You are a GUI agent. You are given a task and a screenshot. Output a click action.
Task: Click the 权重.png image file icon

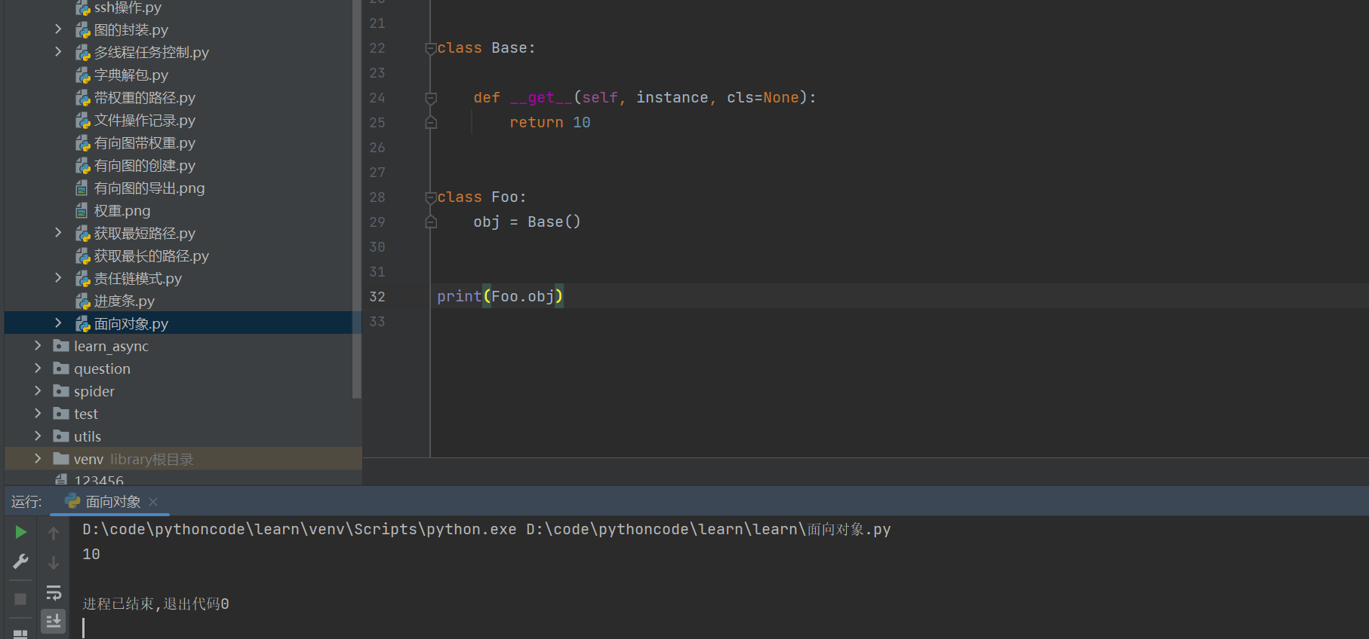click(82, 211)
